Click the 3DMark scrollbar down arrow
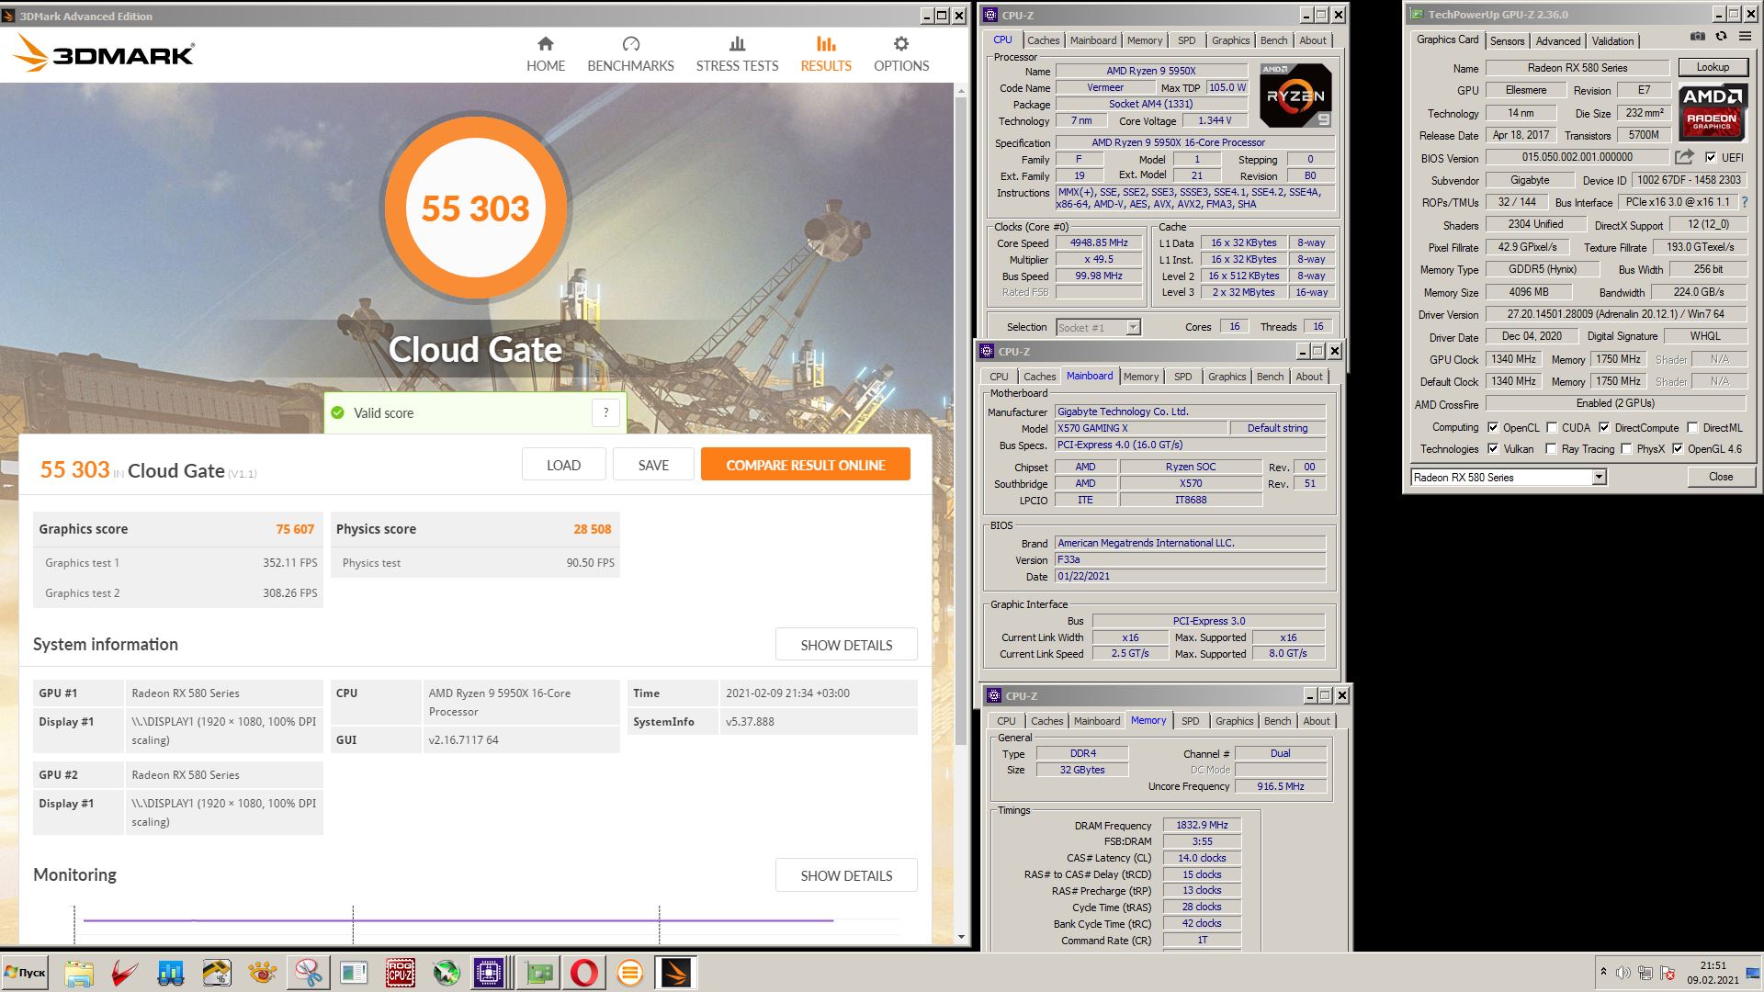 point(961,937)
